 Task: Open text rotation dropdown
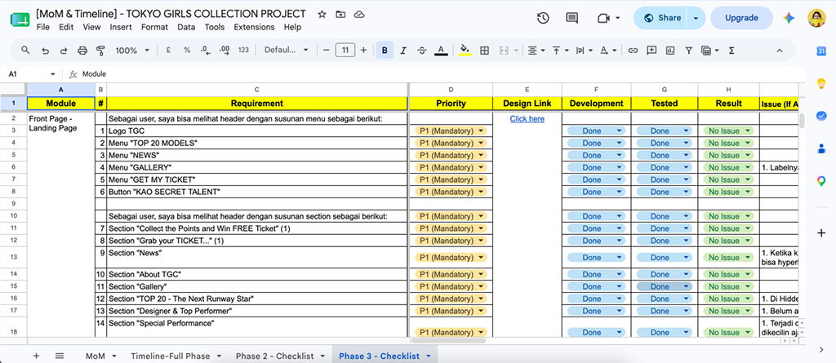tap(608, 50)
